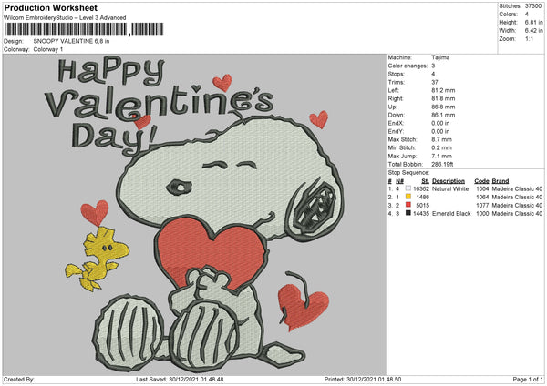Click the black thread swatch for Emerald Black
547x386 pixels.
pos(408,213)
